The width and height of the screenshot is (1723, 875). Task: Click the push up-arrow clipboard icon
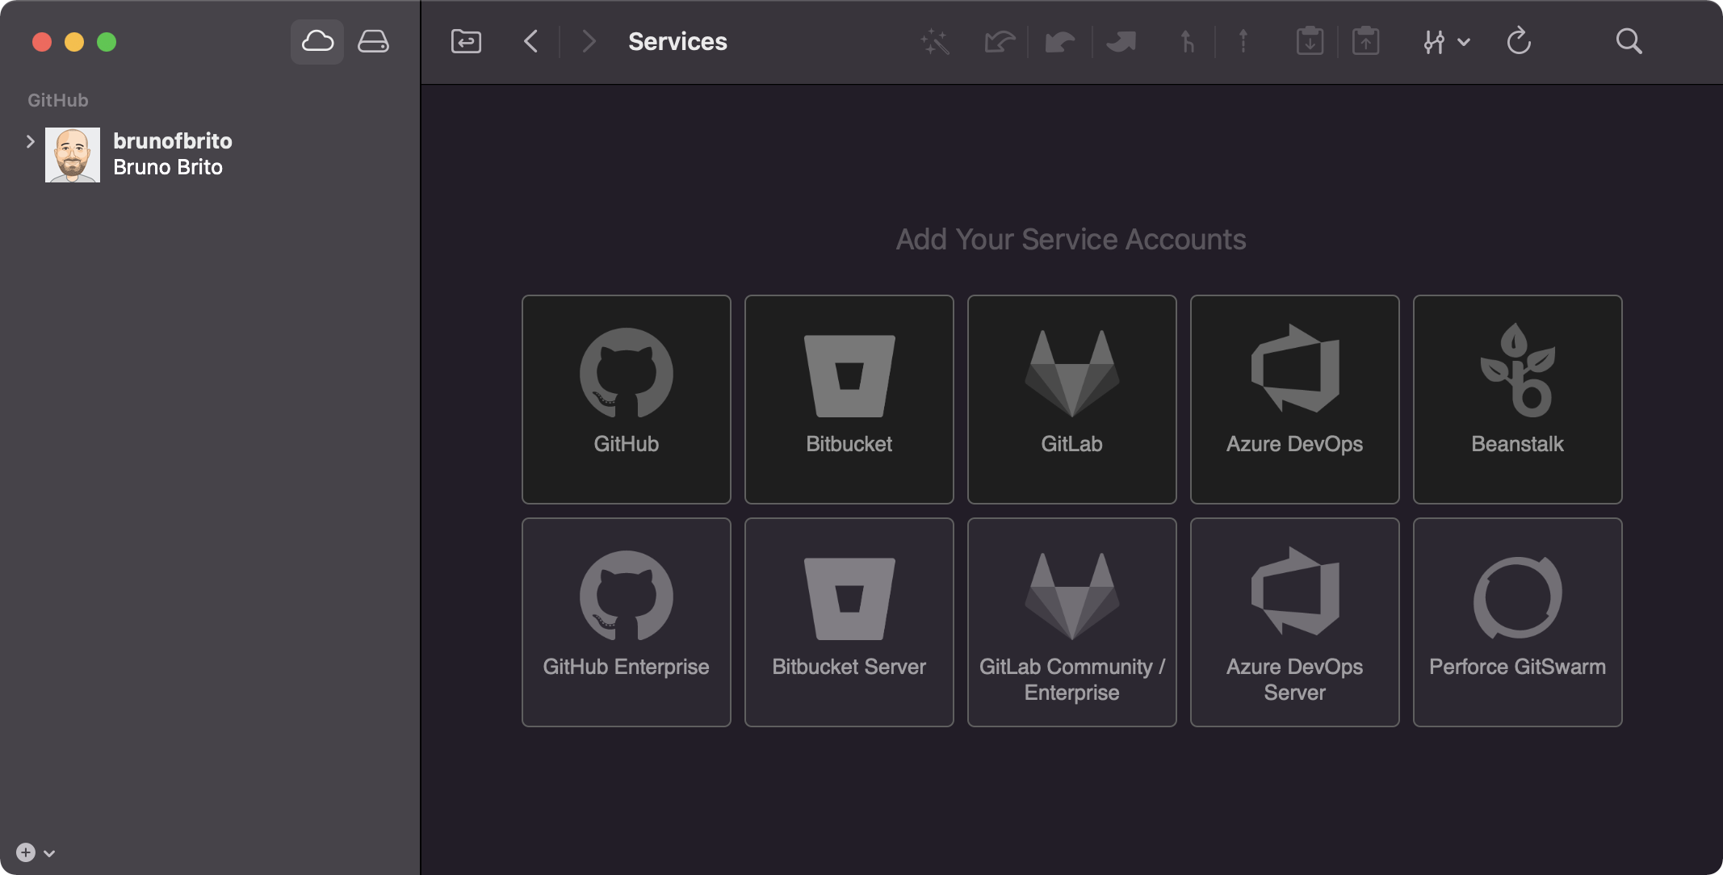tap(1365, 40)
